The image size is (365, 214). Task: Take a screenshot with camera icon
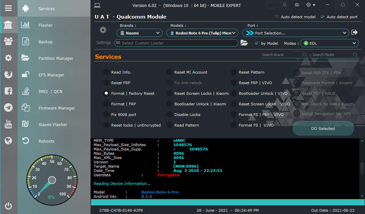297,5
